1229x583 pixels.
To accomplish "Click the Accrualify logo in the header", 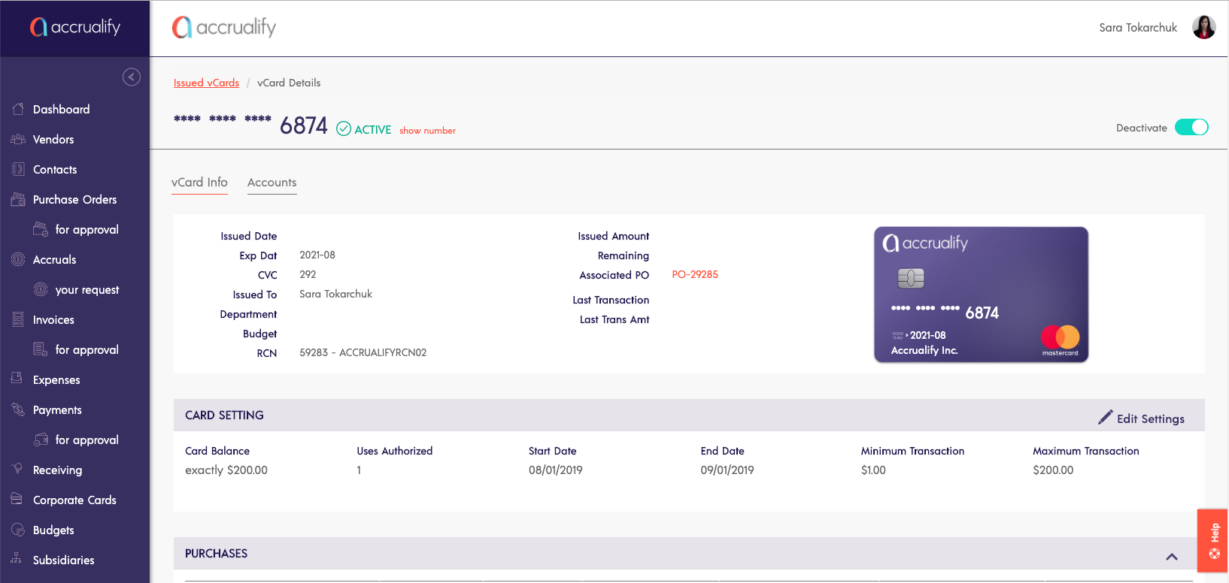I will [224, 27].
